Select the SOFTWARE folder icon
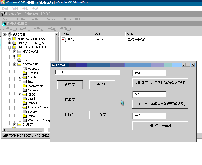The width and height of the screenshot is (202, 165). [20, 64]
